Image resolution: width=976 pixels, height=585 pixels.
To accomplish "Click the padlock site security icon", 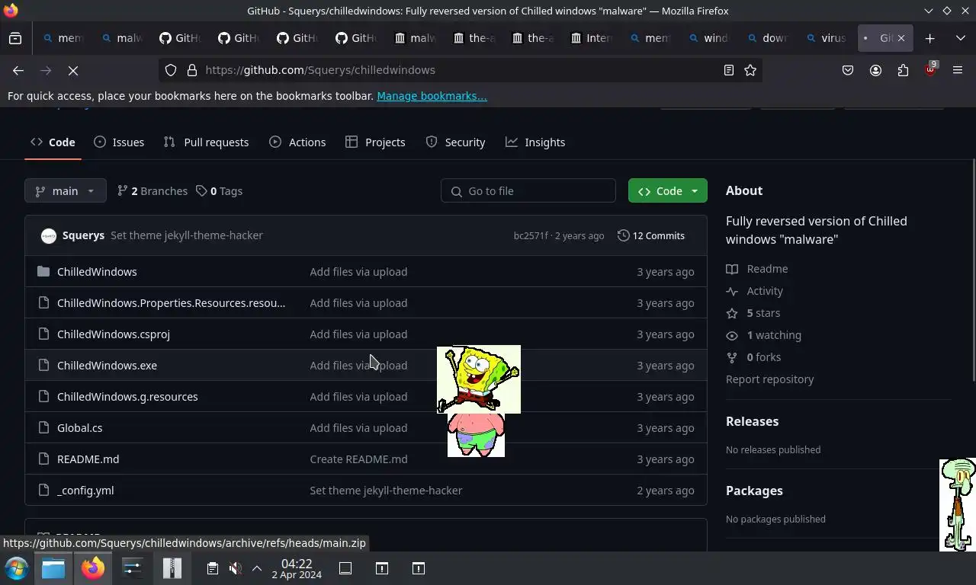I will [192, 70].
